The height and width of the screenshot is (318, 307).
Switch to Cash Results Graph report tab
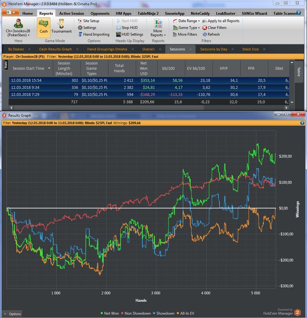point(55,49)
